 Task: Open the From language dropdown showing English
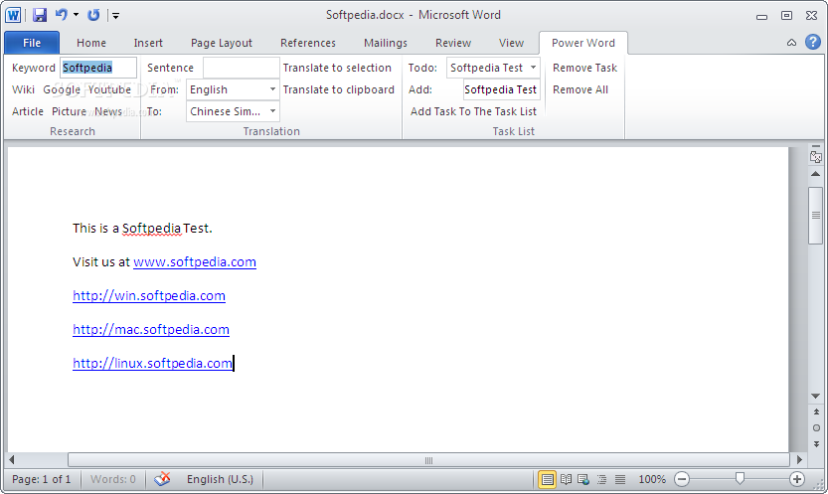click(x=233, y=89)
